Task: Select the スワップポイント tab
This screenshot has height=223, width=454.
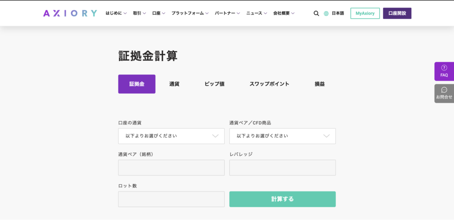Action: (269, 84)
